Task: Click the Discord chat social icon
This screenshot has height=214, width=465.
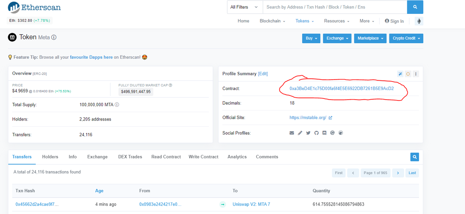Action: click(324, 133)
